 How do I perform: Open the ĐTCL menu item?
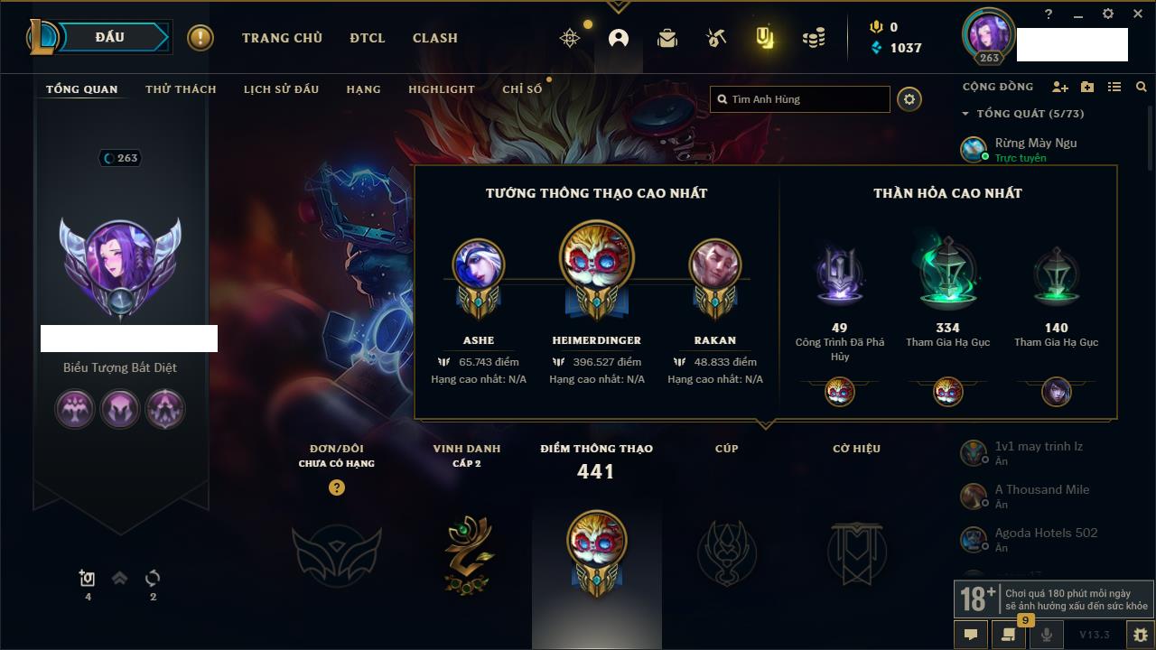point(368,38)
